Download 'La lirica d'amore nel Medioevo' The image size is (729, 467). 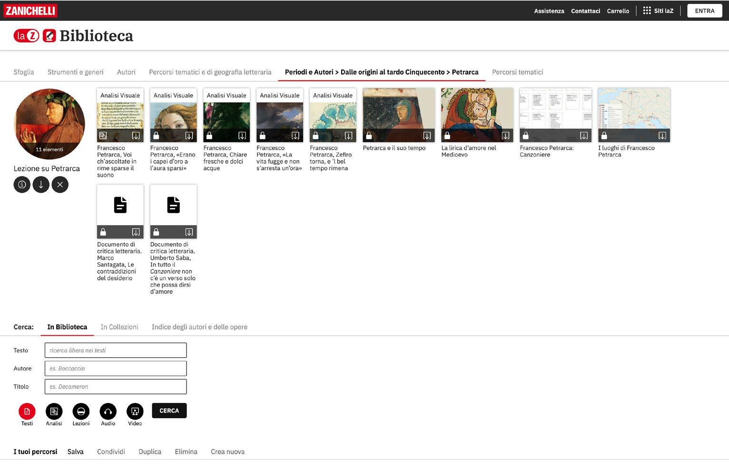[x=506, y=136]
